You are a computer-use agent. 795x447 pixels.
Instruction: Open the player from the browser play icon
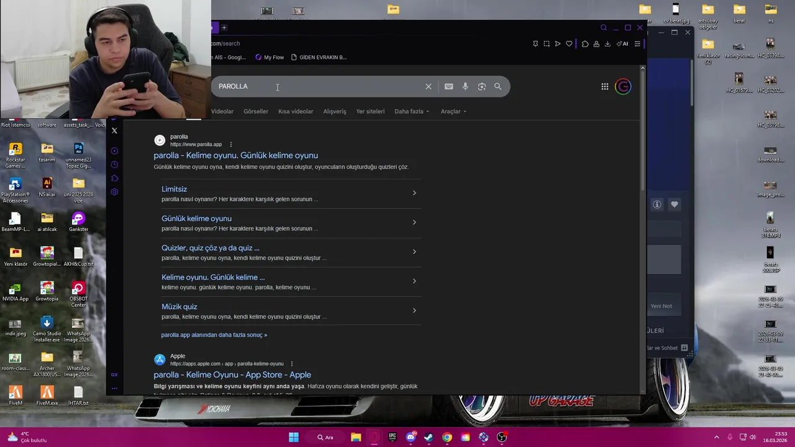[558, 43]
